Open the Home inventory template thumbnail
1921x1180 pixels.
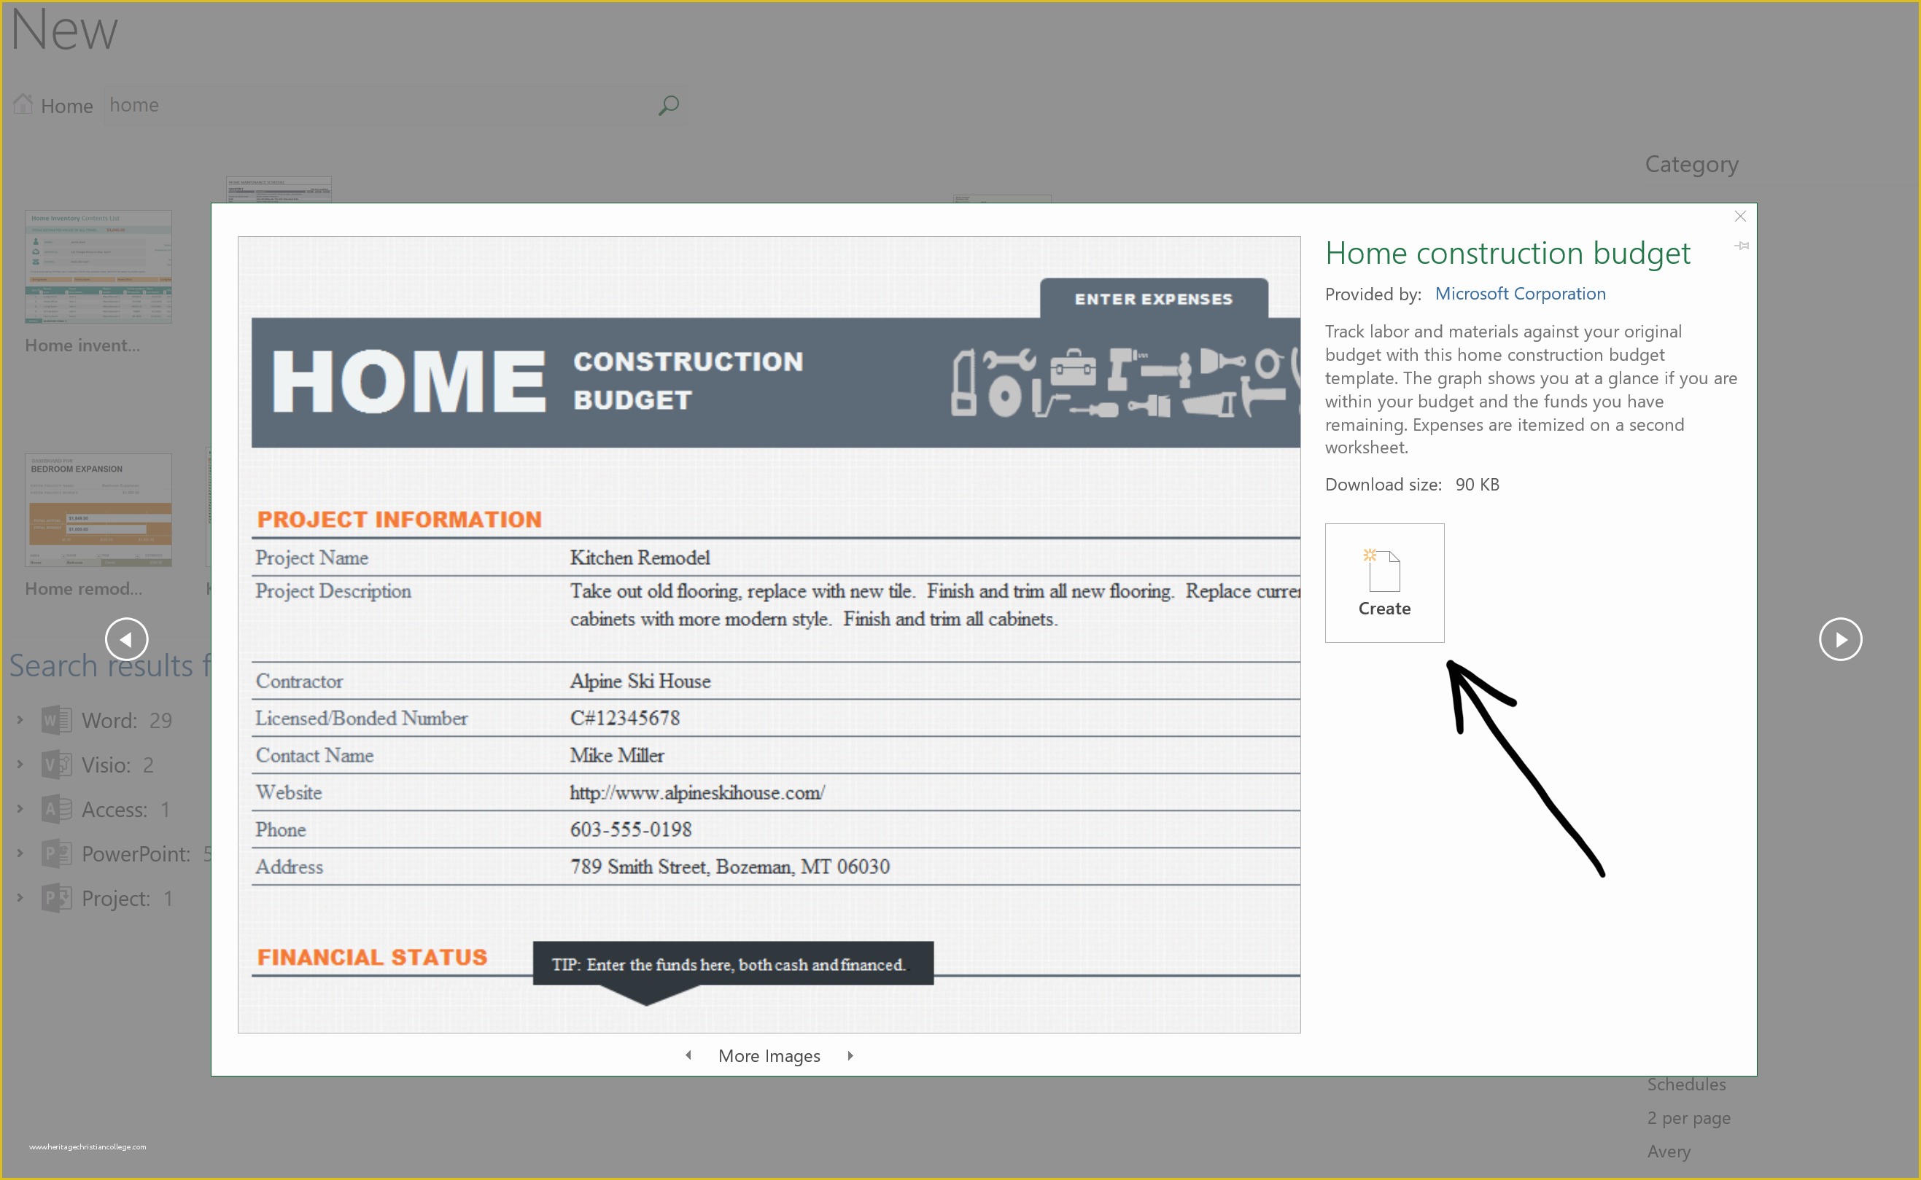coord(98,266)
